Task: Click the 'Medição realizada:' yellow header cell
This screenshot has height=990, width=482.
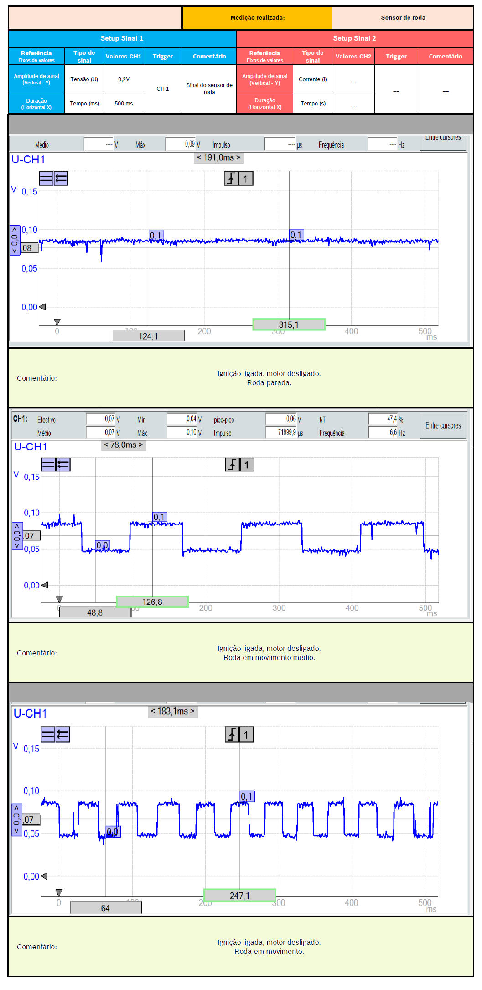Action: coord(257,18)
